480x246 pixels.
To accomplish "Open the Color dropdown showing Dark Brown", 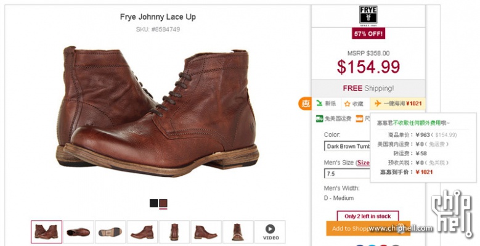I will point(347,146).
